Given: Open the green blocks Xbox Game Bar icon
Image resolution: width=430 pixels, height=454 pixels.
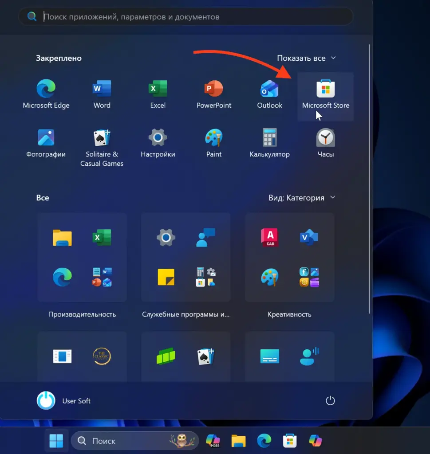Looking at the screenshot, I should tap(166, 356).
